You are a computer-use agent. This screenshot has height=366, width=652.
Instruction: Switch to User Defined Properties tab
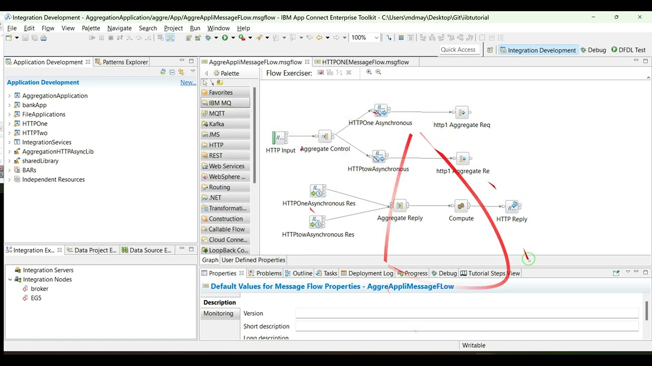coord(253,260)
